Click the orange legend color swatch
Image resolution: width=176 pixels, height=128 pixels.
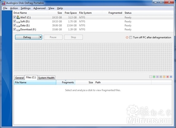[x=164, y=77]
